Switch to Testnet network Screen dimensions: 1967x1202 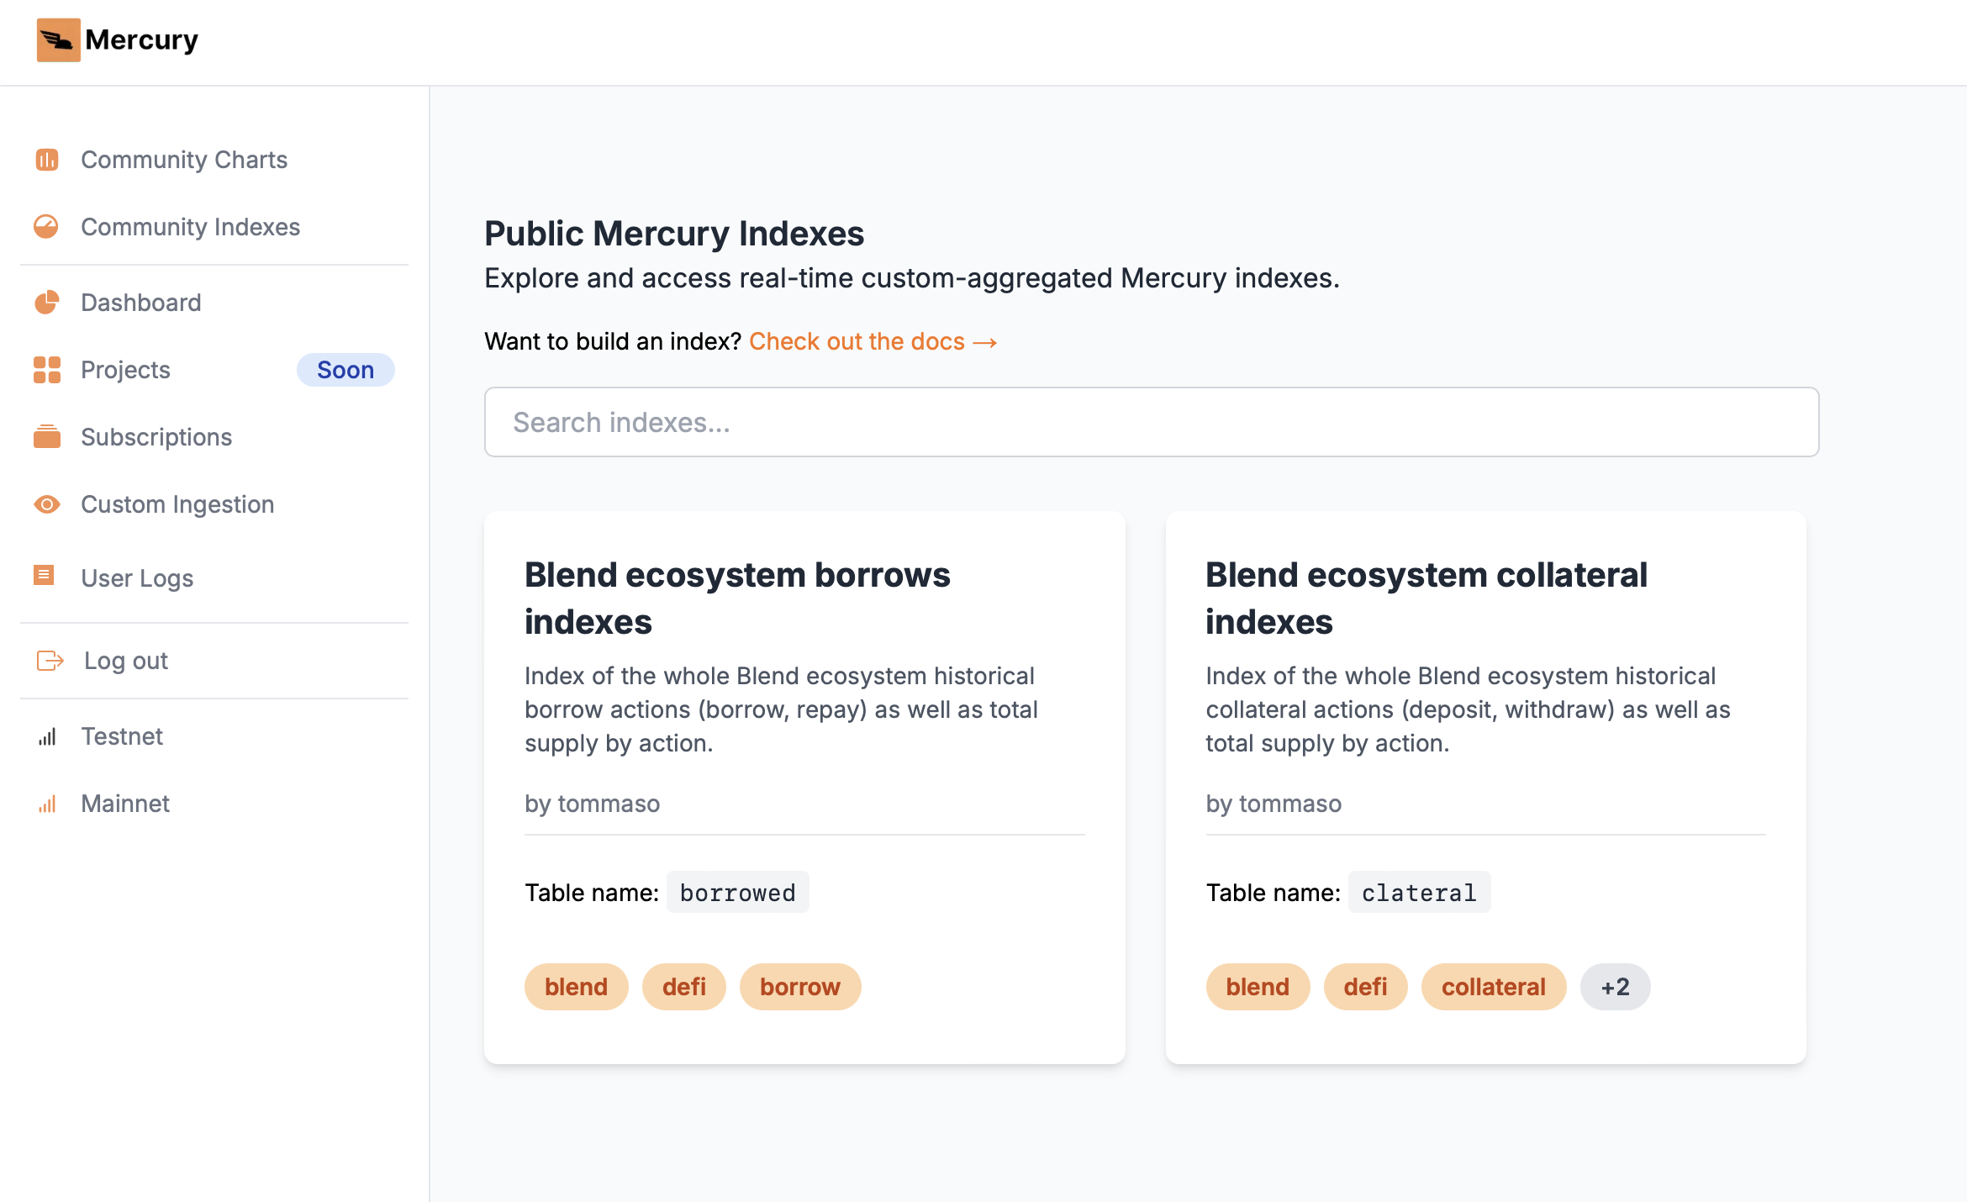click(x=122, y=736)
